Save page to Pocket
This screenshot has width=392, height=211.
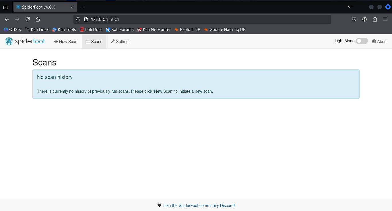tap(354, 19)
